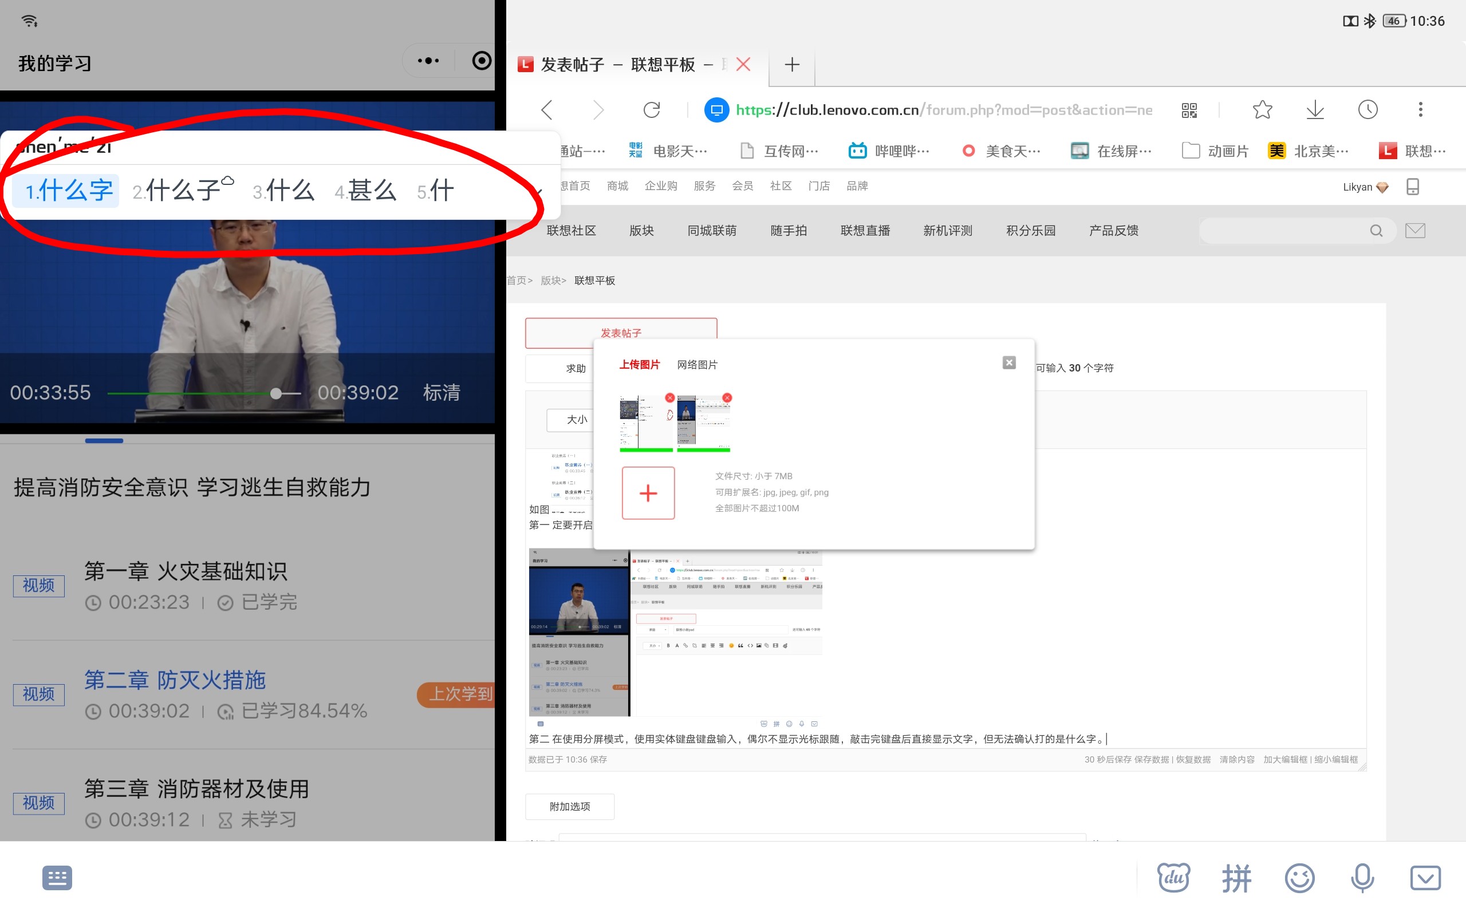
Task: Open the browser downloads
Action: tap(1315, 110)
